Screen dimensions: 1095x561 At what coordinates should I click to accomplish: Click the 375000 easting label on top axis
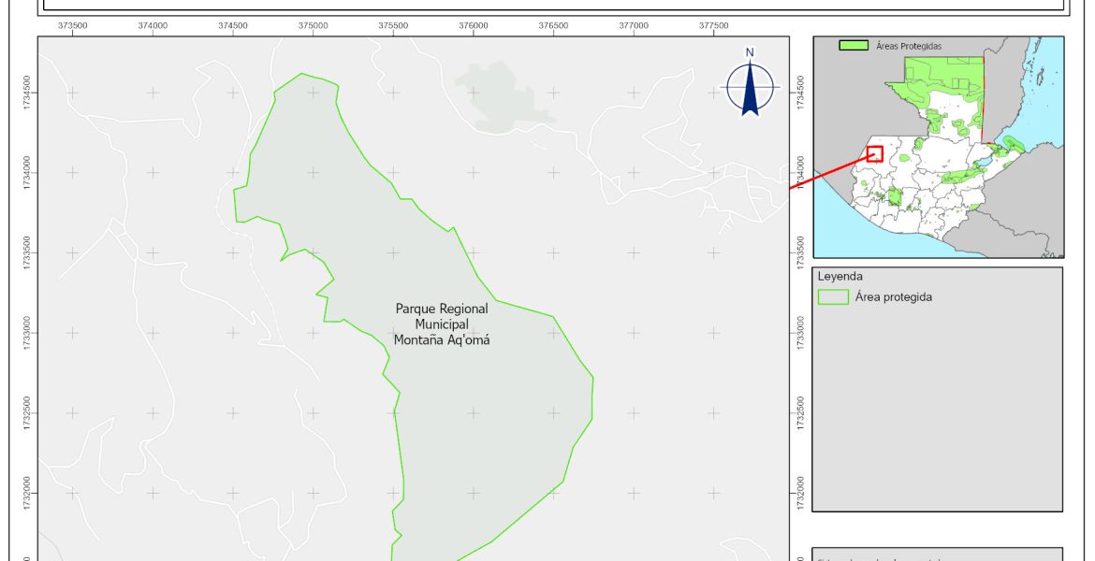tap(314, 25)
